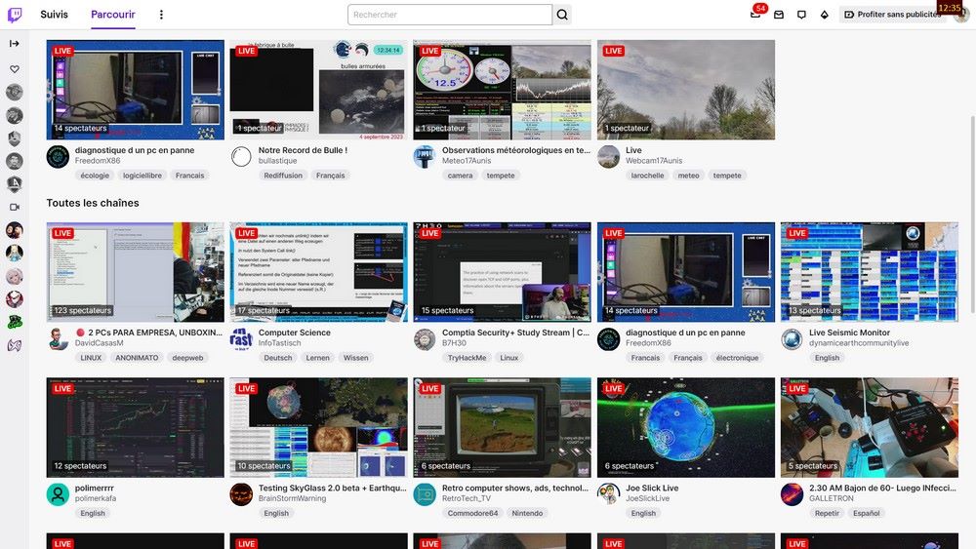Open 'Joe Slick Live' stream title
Viewport: 976px width, 549px height.
(652, 488)
